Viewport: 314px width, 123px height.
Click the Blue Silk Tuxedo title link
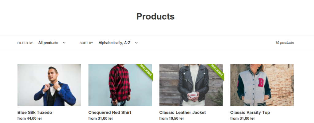(35, 112)
